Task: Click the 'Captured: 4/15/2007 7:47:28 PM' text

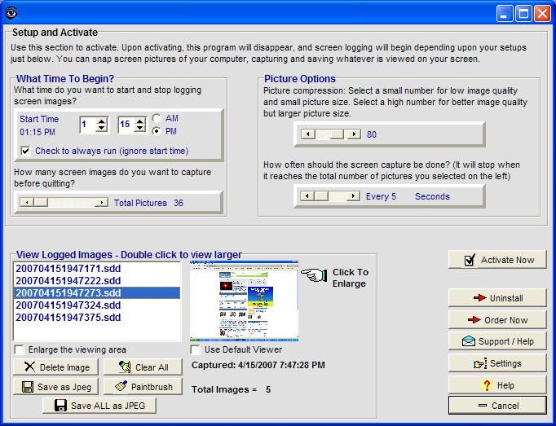Action: pyautogui.click(x=258, y=365)
